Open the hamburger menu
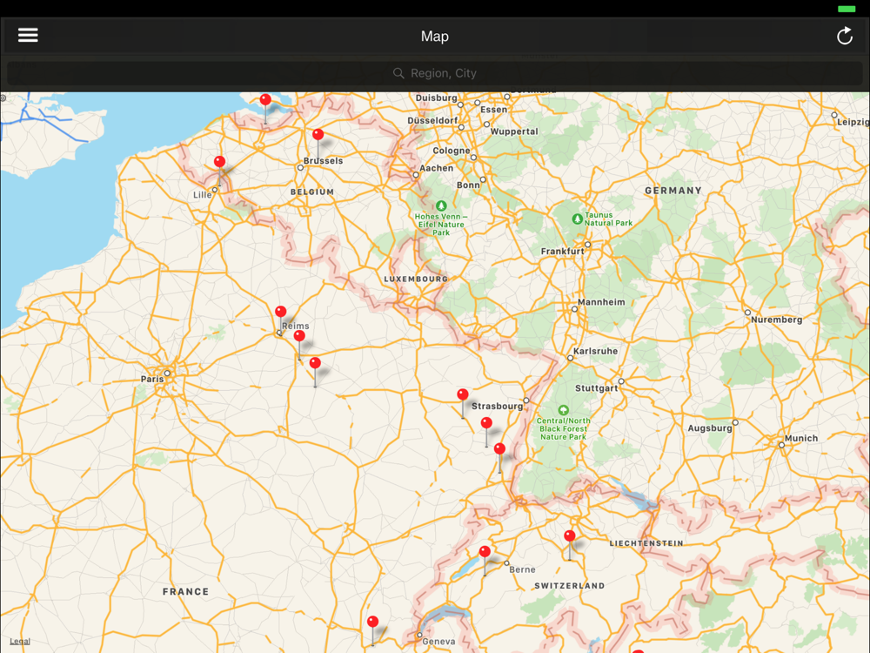This screenshot has width=870, height=653. click(x=28, y=36)
